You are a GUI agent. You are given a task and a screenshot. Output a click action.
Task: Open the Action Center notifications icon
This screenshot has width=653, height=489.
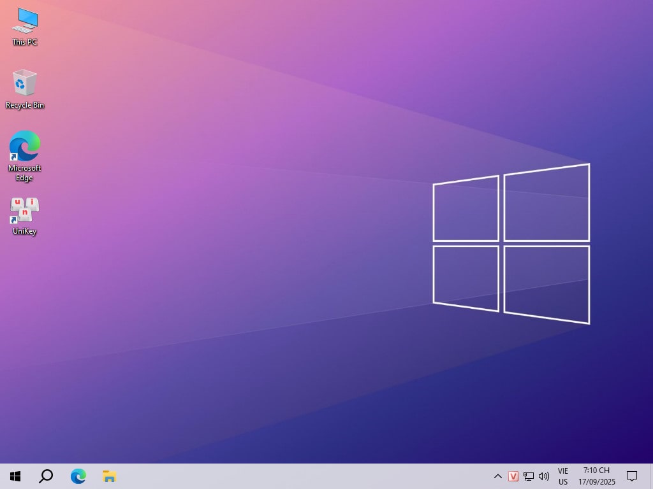(x=632, y=476)
